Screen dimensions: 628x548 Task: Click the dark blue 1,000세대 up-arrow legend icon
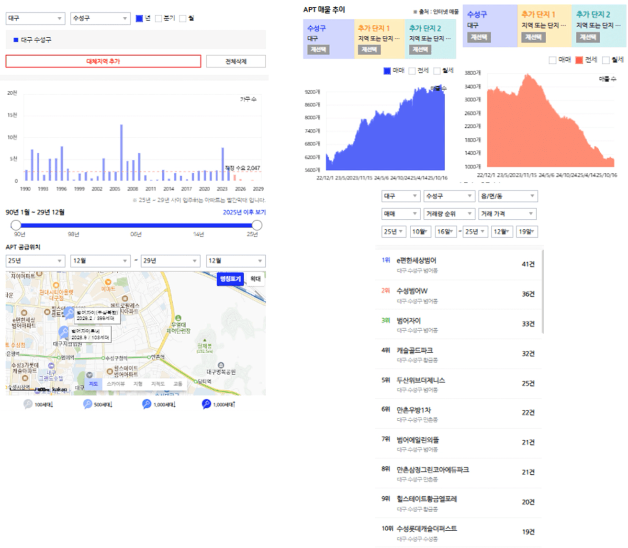pyautogui.click(x=206, y=404)
